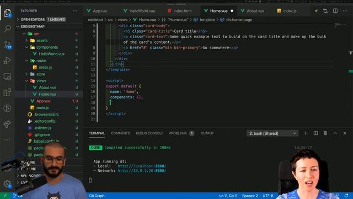Image resolution: width=353 pixels, height=199 pixels.
Task: Open editor more actions ellipsis
Action: pyautogui.click(x=345, y=11)
